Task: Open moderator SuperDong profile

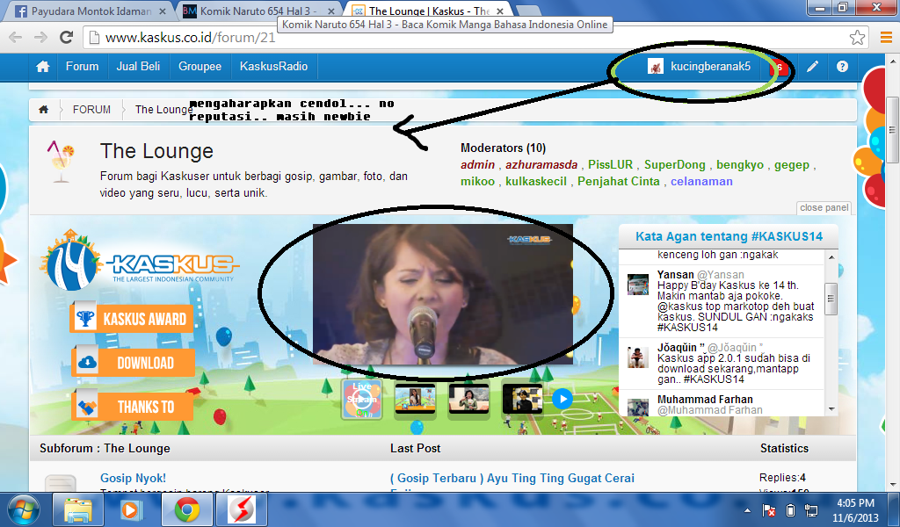Action: [674, 165]
